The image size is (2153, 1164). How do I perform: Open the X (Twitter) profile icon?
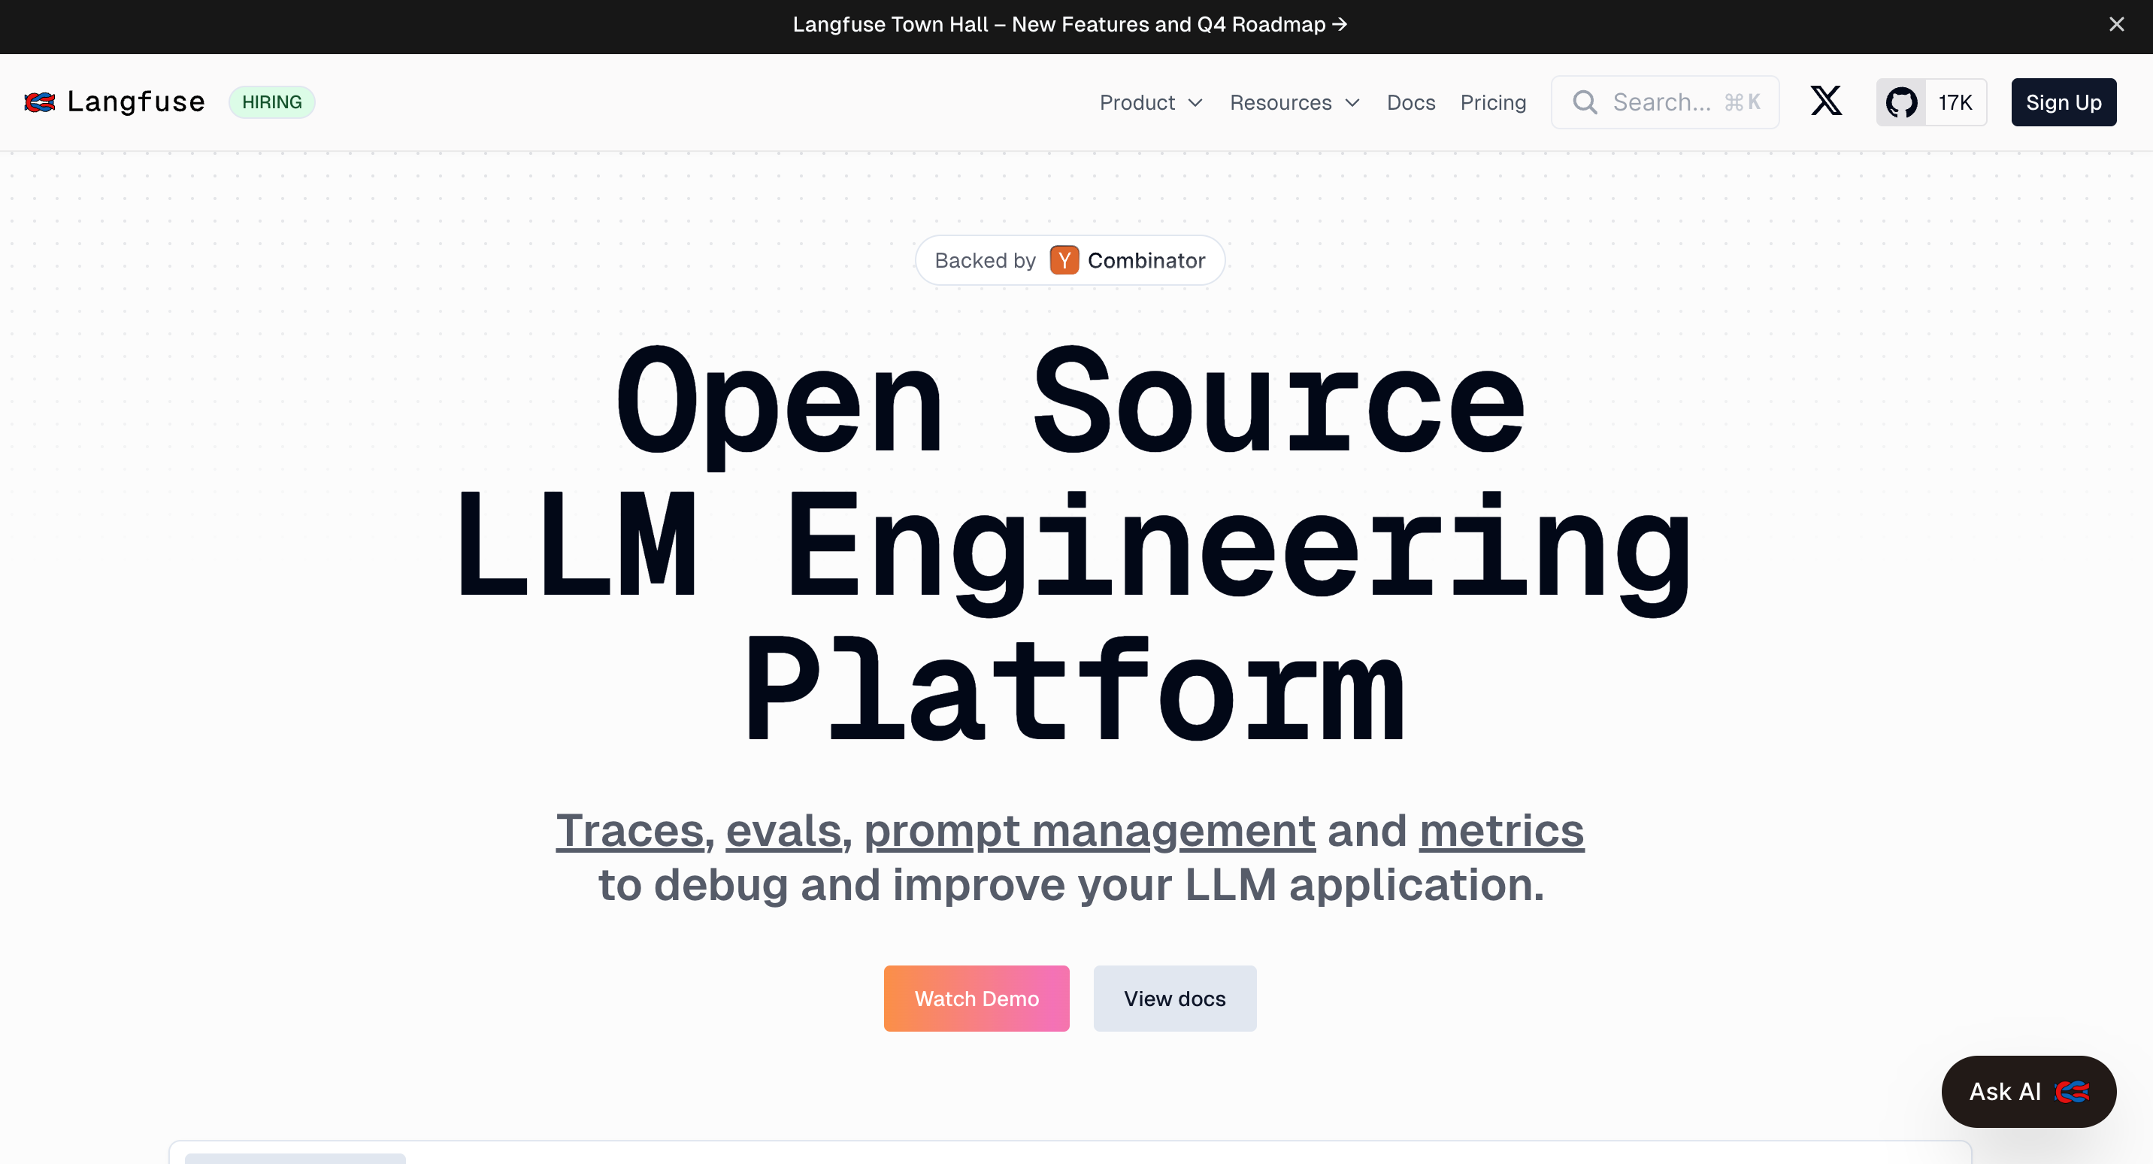click(x=1826, y=102)
